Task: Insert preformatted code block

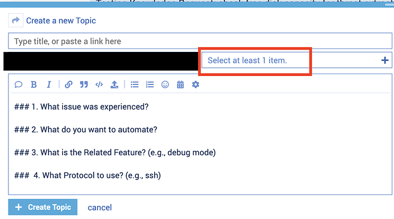Action: point(99,84)
